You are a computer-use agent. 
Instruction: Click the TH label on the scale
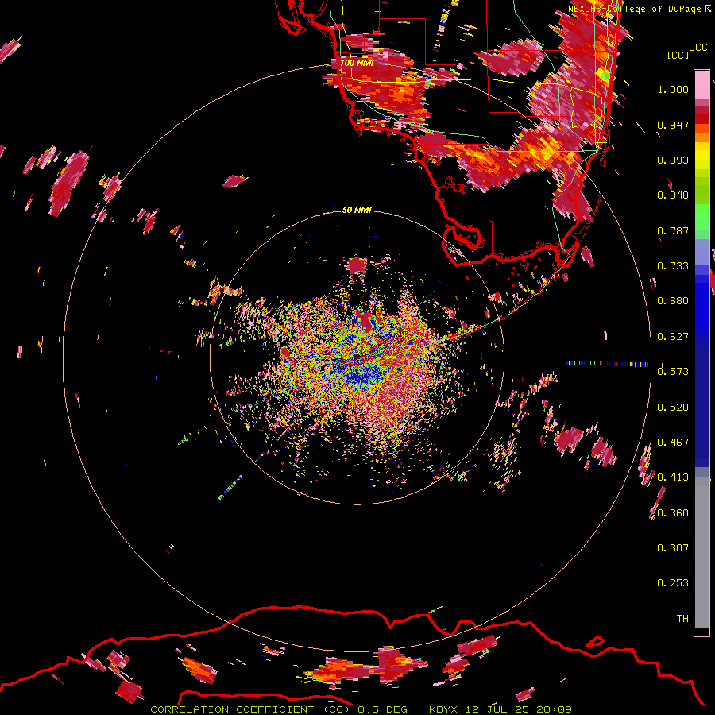point(682,619)
